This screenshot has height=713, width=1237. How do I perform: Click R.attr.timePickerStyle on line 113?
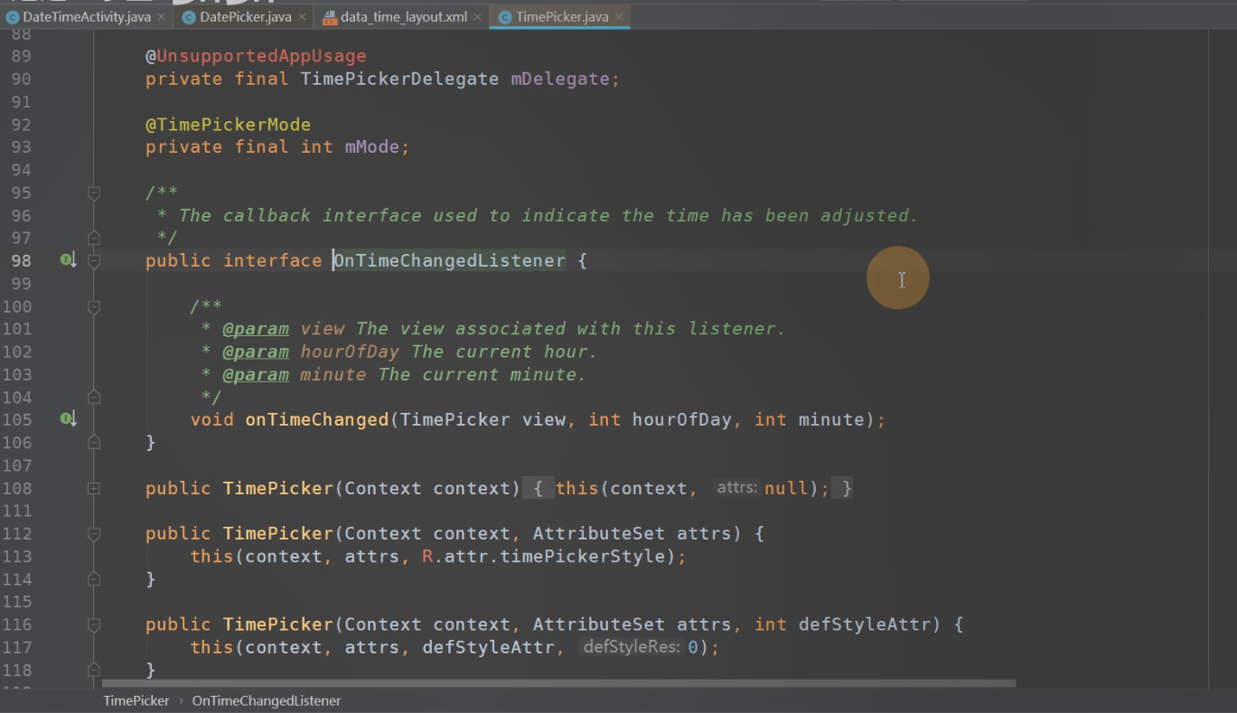pyautogui.click(x=543, y=557)
